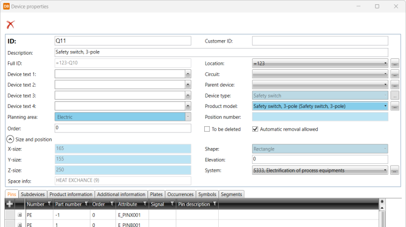
Task: Switch to the Segments tab
Action: coord(231,194)
